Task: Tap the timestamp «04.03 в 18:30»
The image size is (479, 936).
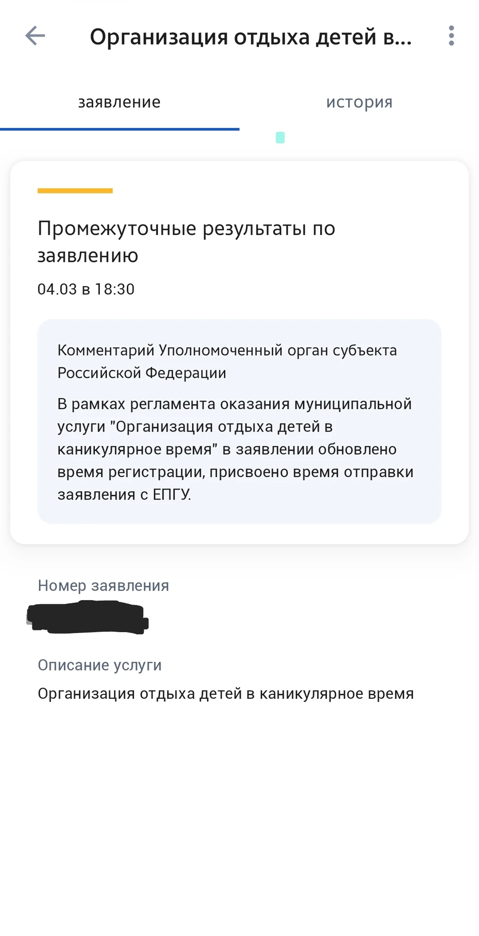Action: pyautogui.click(x=86, y=289)
